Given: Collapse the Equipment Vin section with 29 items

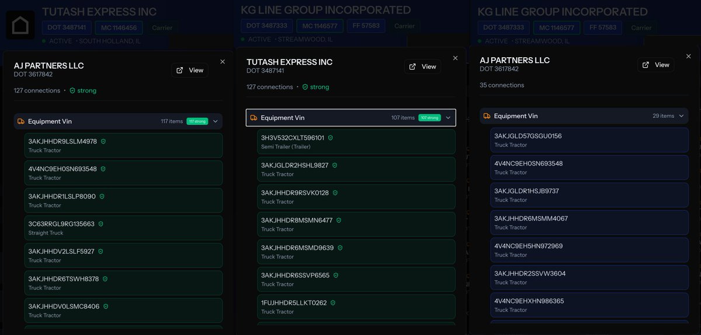Looking at the screenshot, I should pos(681,116).
